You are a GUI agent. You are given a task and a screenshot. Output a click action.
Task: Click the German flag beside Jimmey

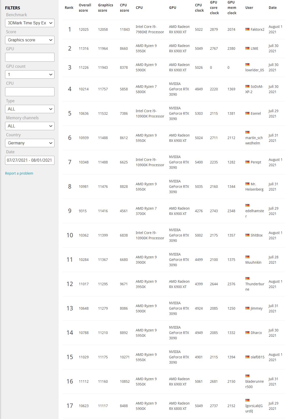click(247, 308)
